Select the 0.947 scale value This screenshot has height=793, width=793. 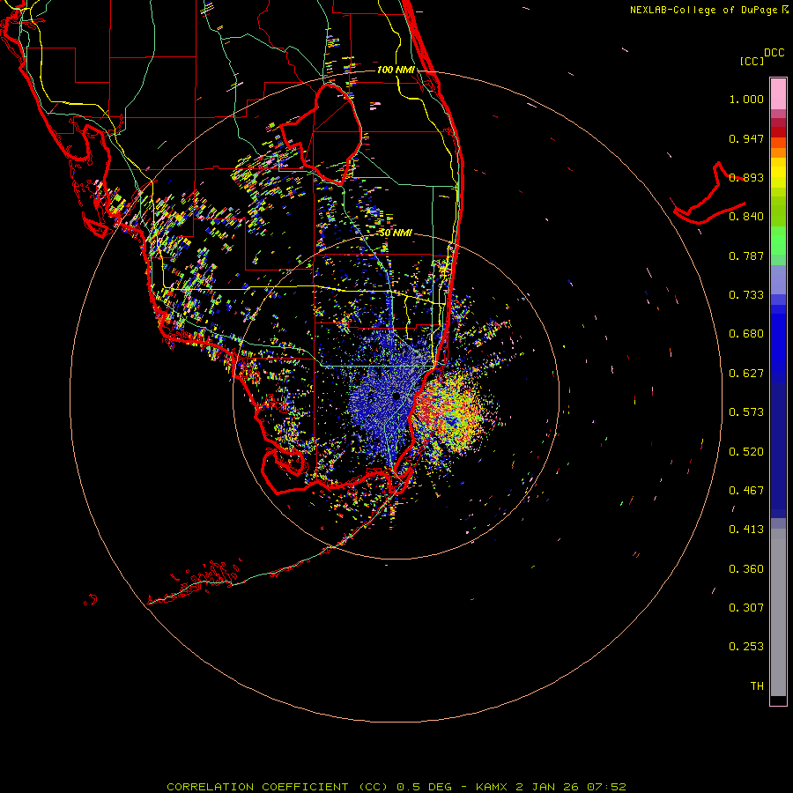pos(746,138)
